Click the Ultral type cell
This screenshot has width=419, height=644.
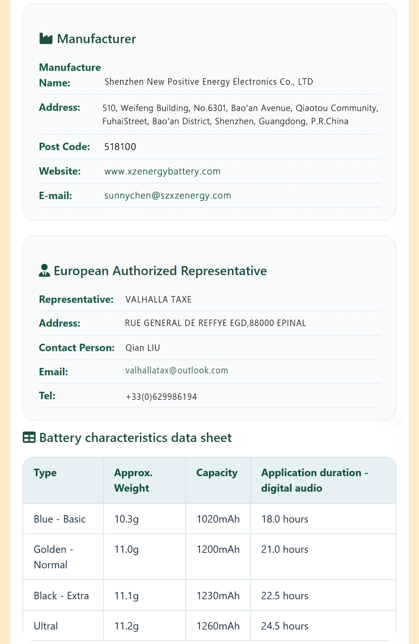tap(63, 626)
